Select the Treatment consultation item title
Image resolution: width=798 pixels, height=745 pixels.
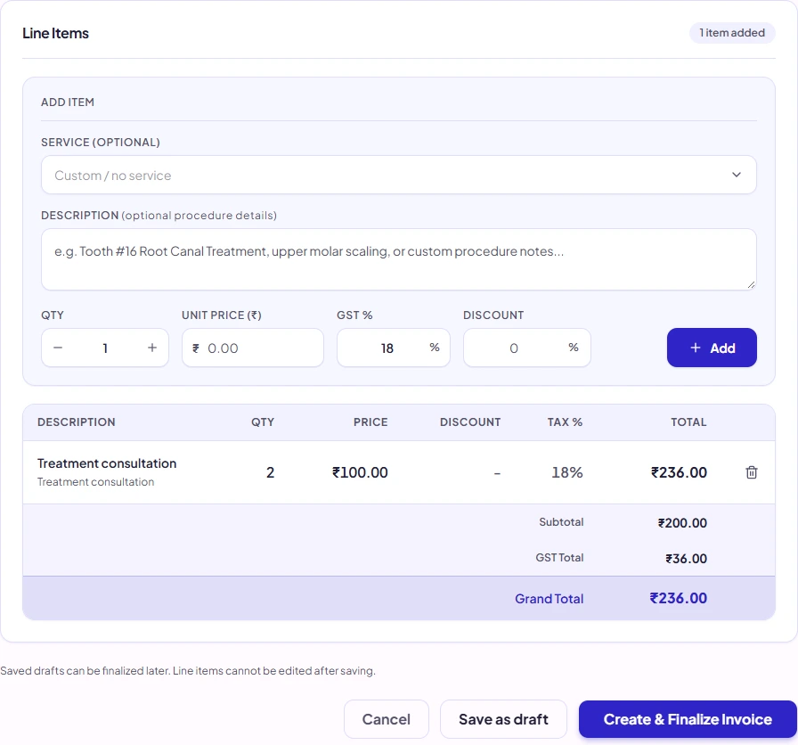(107, 463)
